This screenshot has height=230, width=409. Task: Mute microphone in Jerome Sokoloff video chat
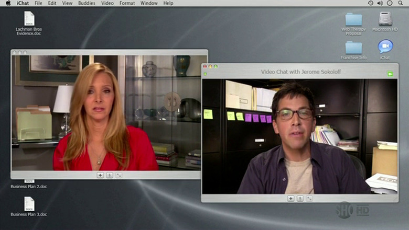300,198
